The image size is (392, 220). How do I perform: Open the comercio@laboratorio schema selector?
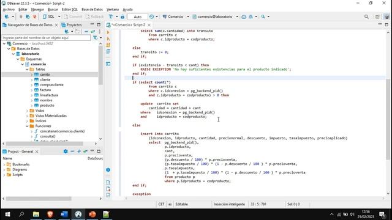pyautogui.click(x=215, y=16)
